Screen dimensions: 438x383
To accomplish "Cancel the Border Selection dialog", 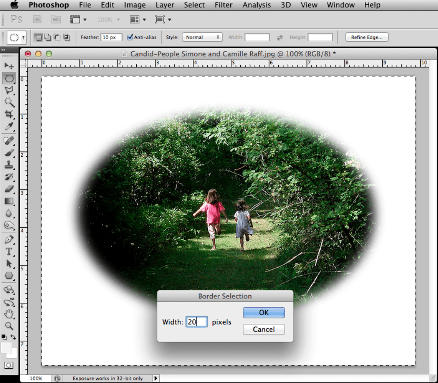I will [264, 329].
